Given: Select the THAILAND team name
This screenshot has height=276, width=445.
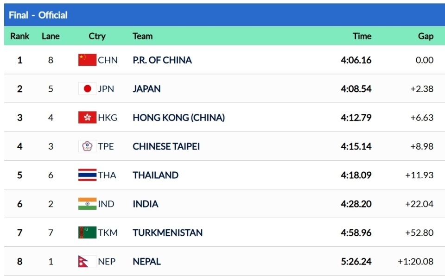Looking at the screenshot, I should [x=155, y=175].
